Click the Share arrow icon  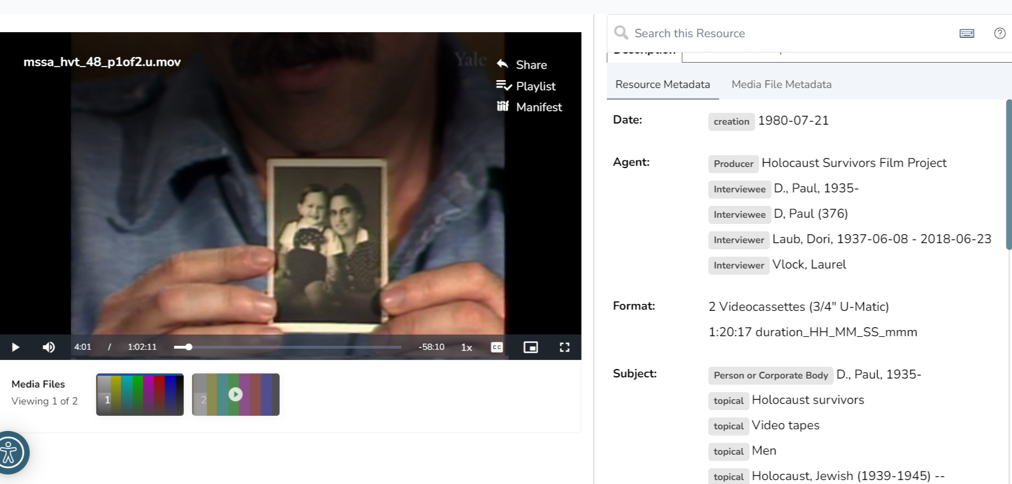pos(503,64)
